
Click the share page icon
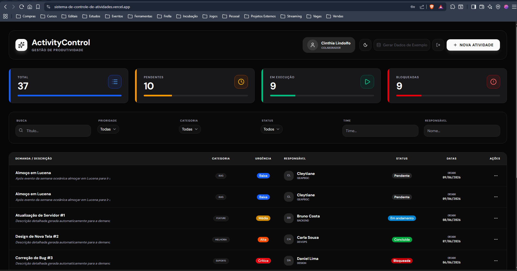tap(422, 7)
